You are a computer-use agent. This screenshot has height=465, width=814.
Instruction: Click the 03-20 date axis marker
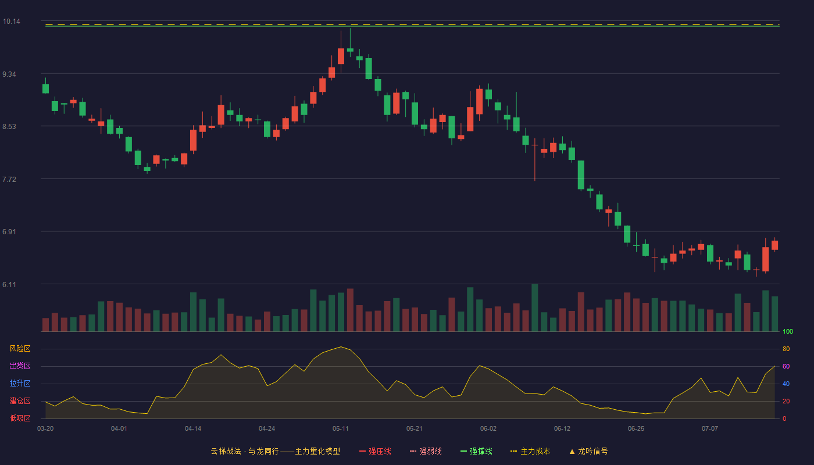tap(45, 428)
